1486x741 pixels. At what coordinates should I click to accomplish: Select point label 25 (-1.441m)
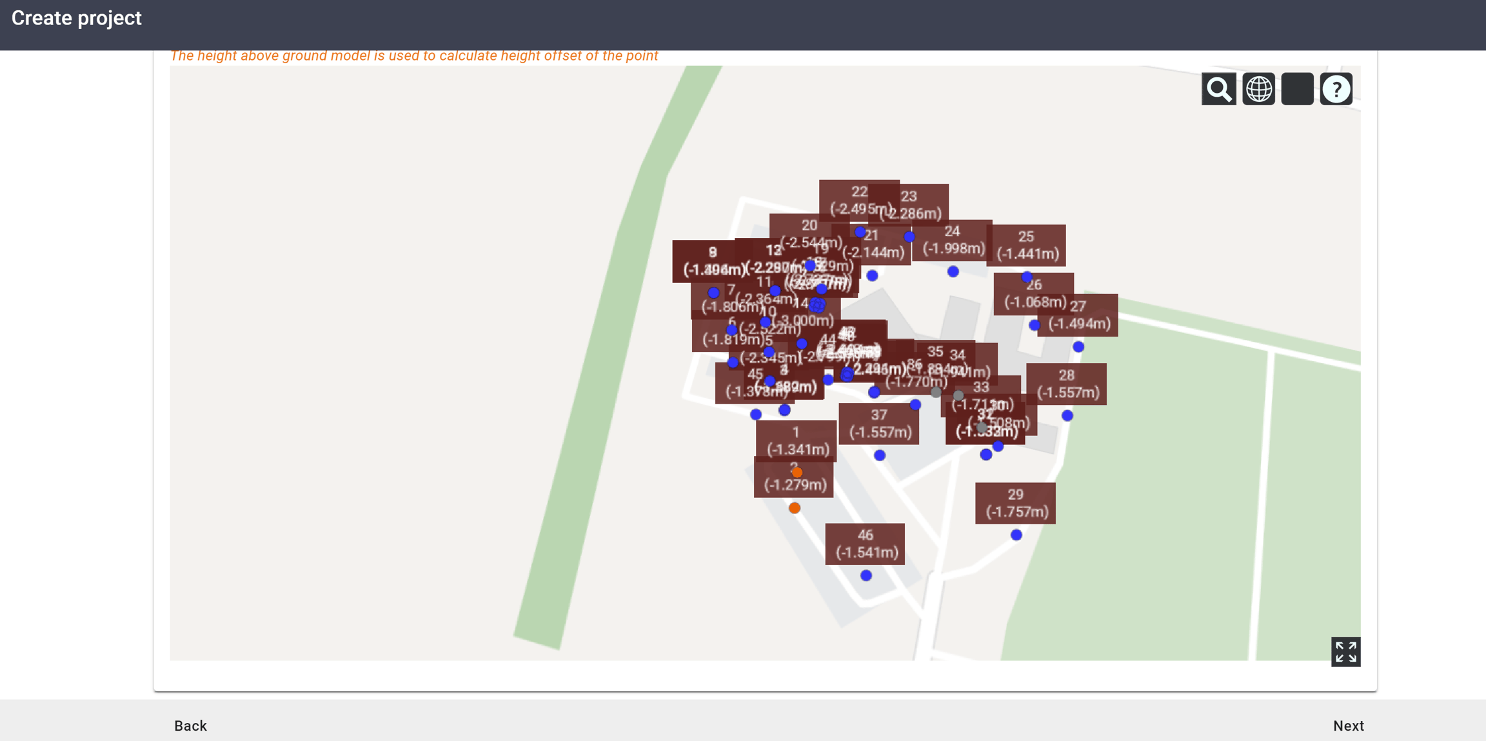coord(1025,245)
